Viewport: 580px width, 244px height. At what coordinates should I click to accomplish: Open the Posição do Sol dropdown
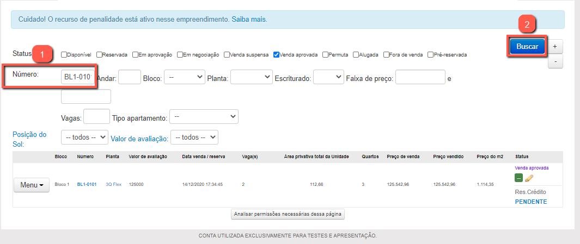coord(84,137)
